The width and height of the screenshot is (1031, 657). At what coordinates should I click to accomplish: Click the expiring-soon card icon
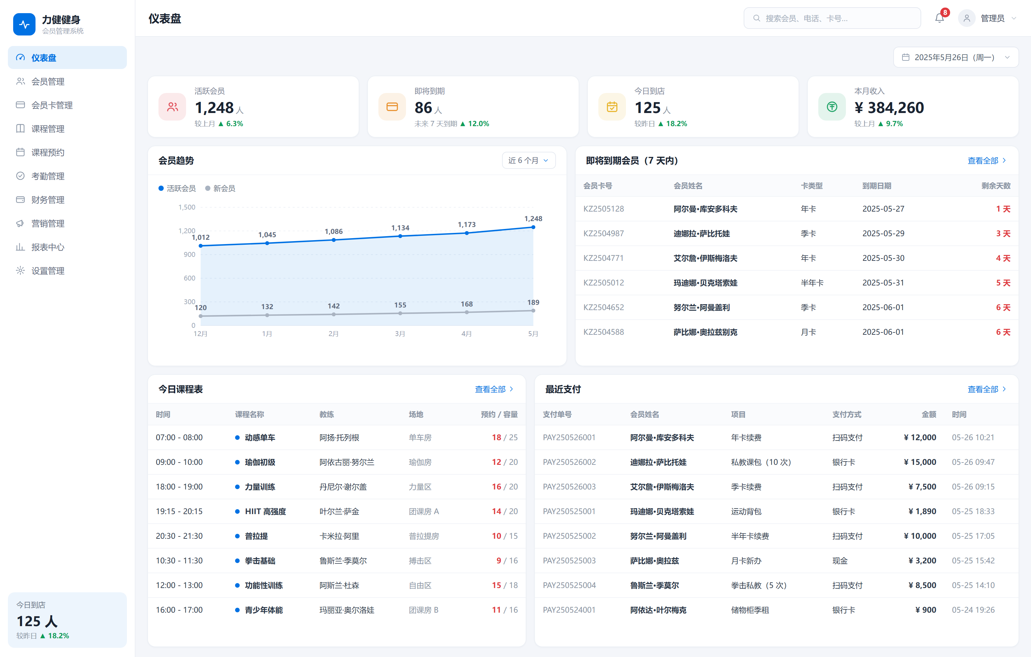pos(392,106)
